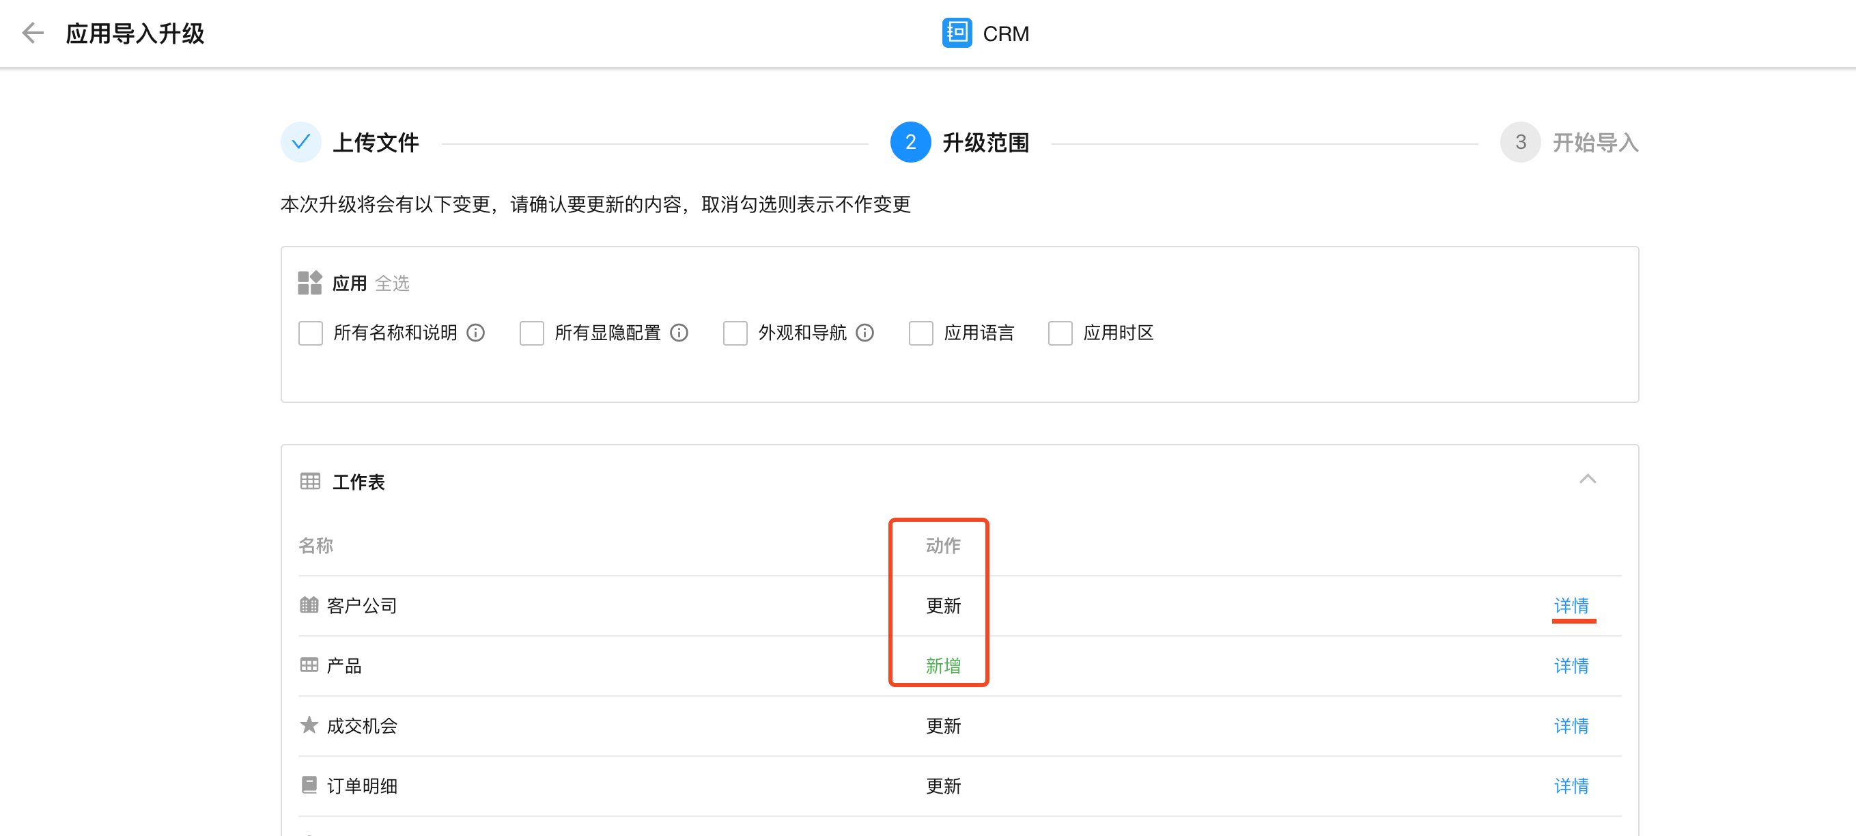Screen dimensions: 1856x836
Task: Tick the 应用语言 checkbox
Action: pos(920,333)
